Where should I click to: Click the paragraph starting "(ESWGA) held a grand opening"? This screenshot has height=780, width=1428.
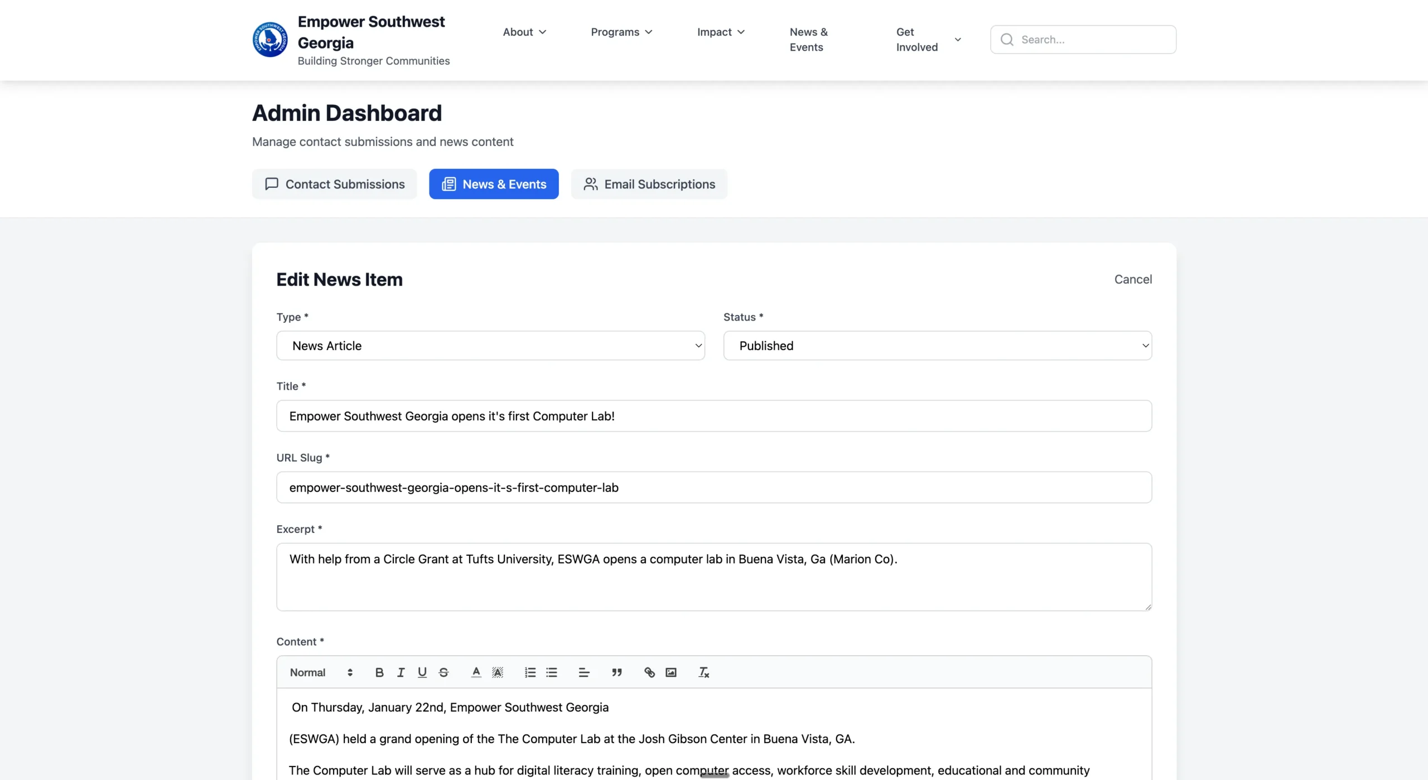pyautogui.click(x=572, y=739)
